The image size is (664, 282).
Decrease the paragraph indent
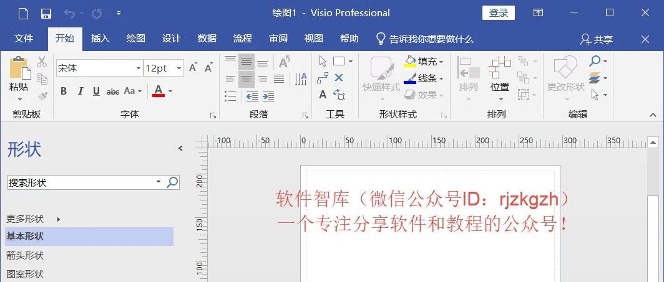tap(252, 96)
